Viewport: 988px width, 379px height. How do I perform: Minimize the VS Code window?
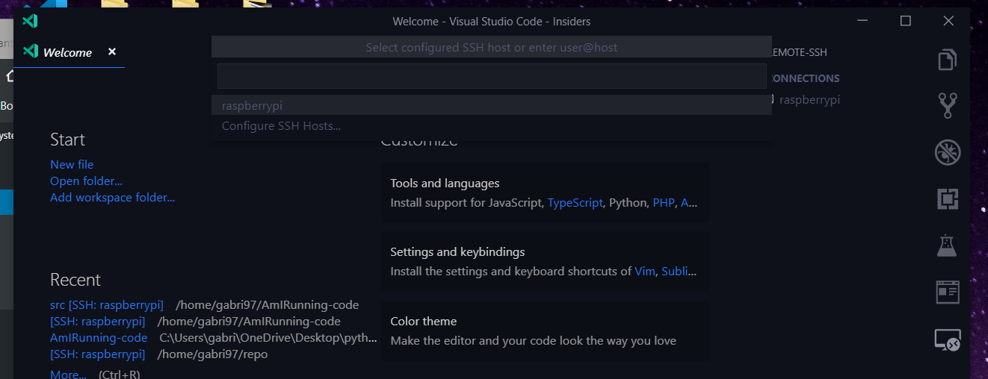[863, 21]
